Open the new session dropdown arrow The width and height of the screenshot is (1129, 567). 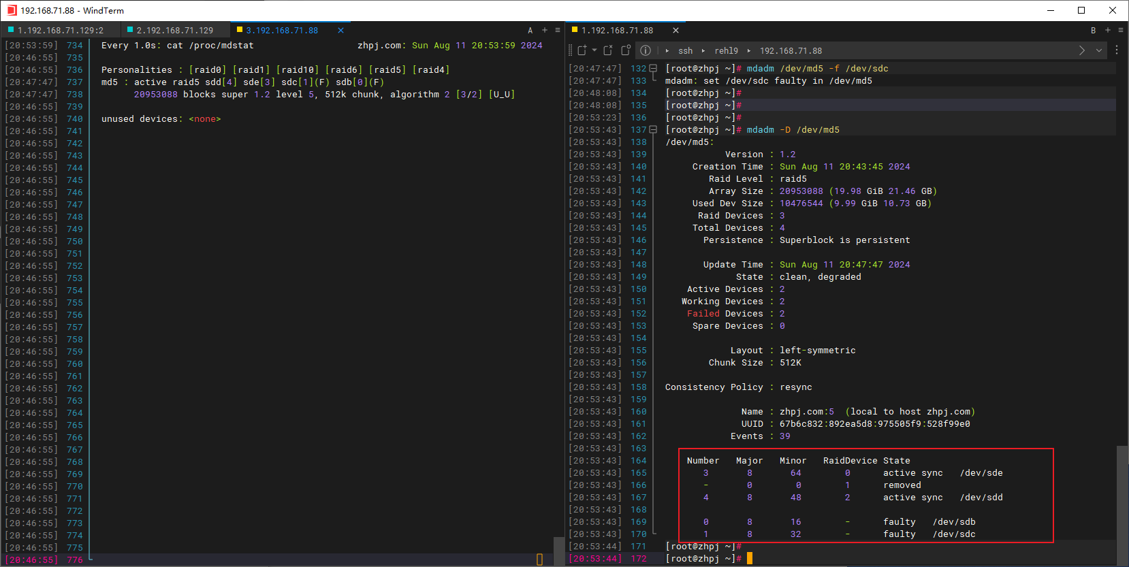[x=594, y=50]
